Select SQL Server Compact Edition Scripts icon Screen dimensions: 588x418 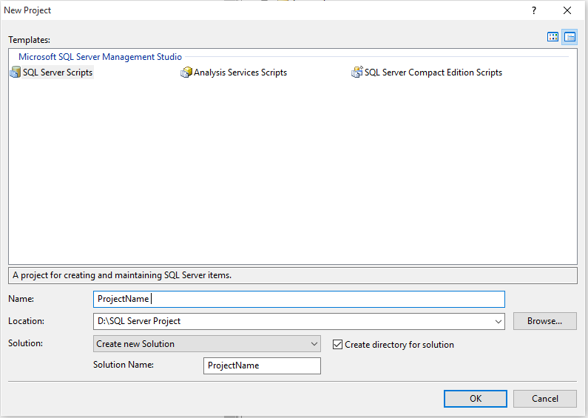coord(357,72)
